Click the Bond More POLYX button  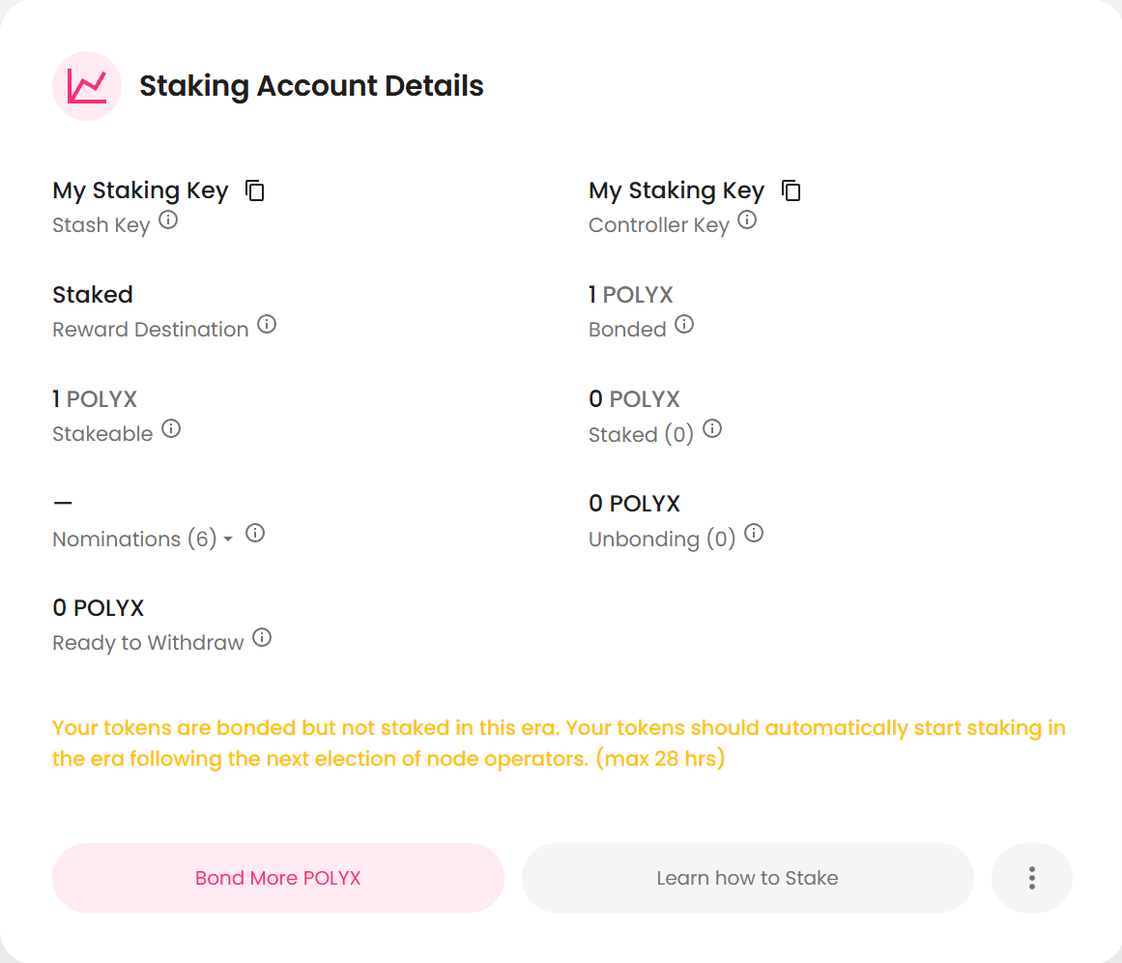tap(277, 878)
